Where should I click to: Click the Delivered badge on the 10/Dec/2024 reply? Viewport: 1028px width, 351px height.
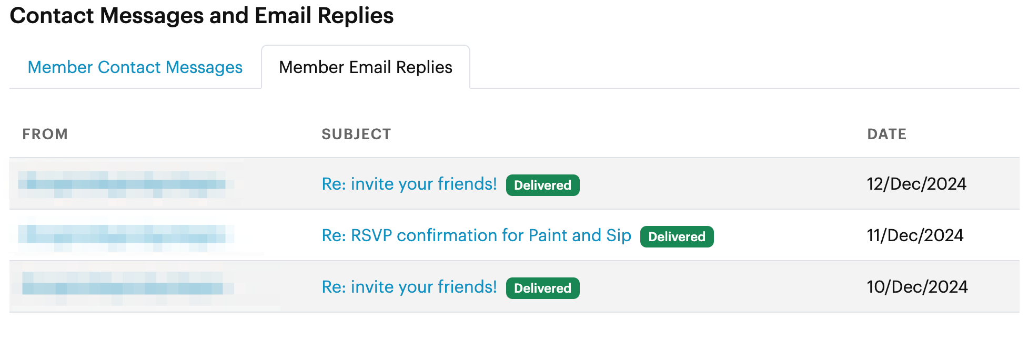pyautogui.click(x=542, y=288)
